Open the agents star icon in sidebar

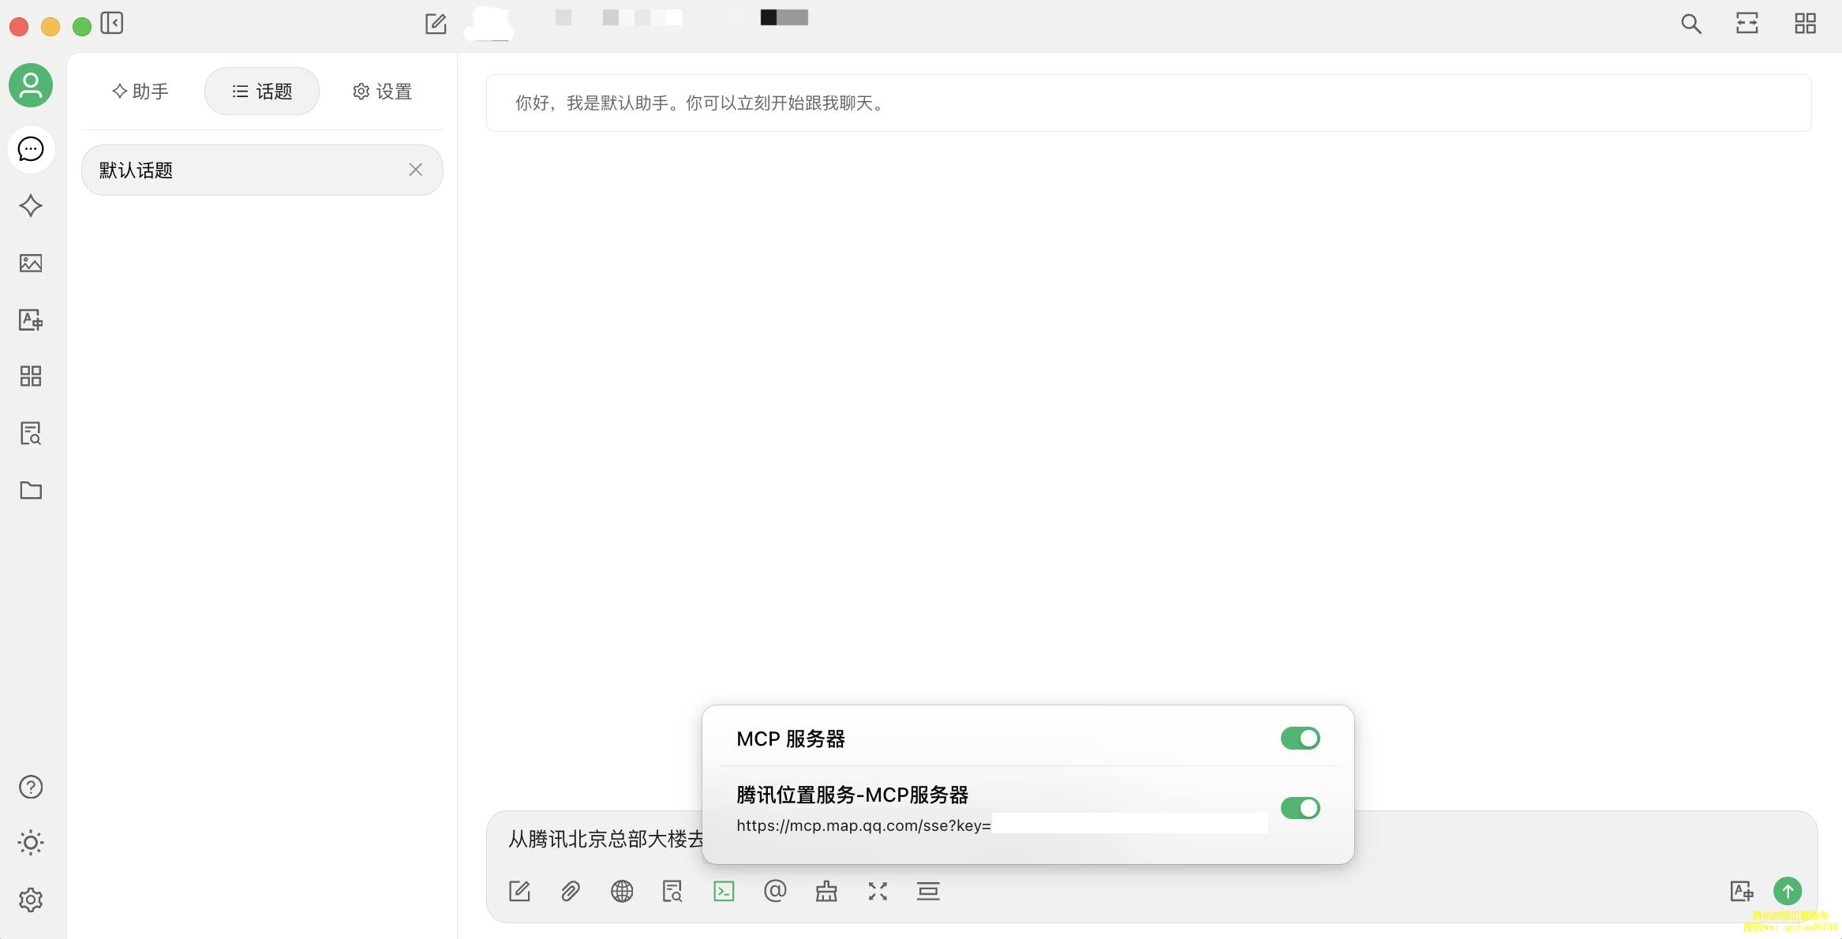[x=31, y=206]
